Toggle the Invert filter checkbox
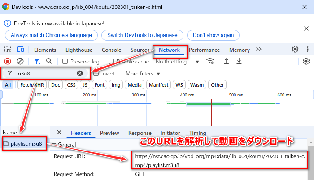 click(x=96, y=74)
